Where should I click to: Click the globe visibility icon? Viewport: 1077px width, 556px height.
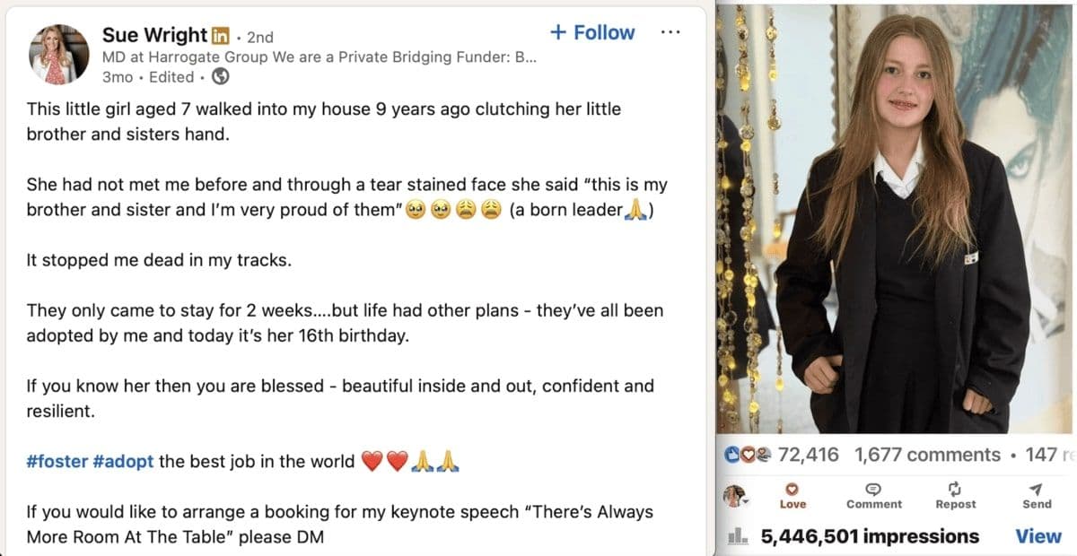coord(217,77)
